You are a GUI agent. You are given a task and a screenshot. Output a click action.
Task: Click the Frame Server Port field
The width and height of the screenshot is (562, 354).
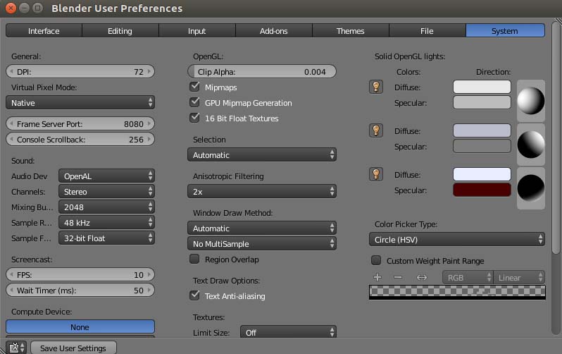click(x=80, y=124)
